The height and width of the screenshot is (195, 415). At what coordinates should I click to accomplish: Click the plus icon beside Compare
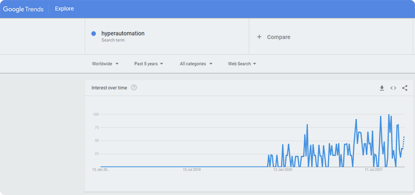[259, 37]
